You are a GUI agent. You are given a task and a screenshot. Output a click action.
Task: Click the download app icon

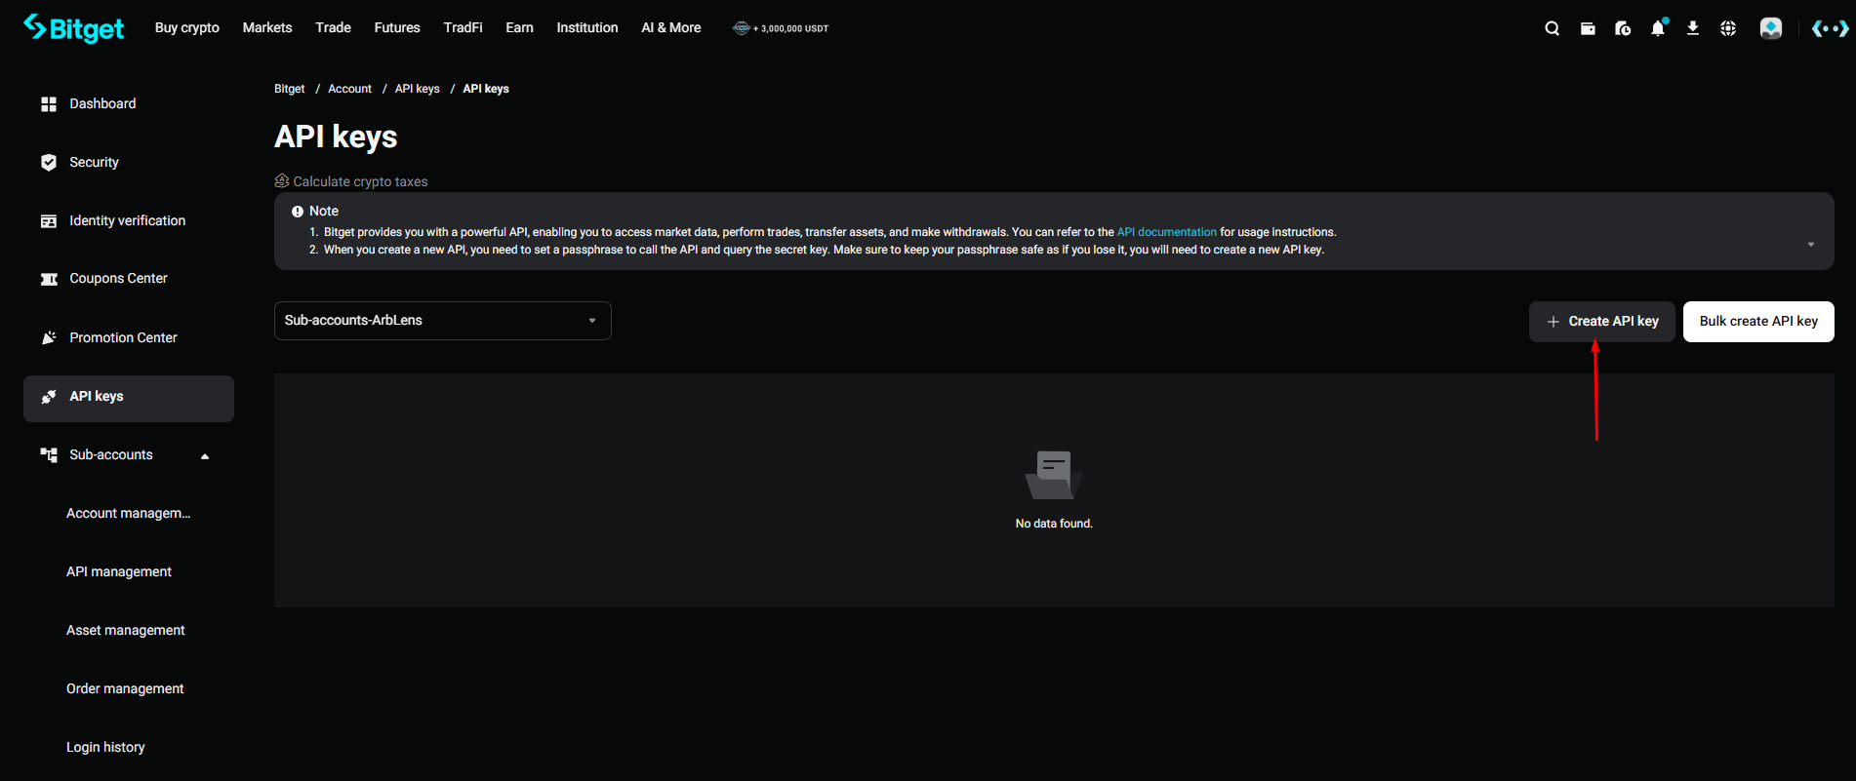(1693, 28)
